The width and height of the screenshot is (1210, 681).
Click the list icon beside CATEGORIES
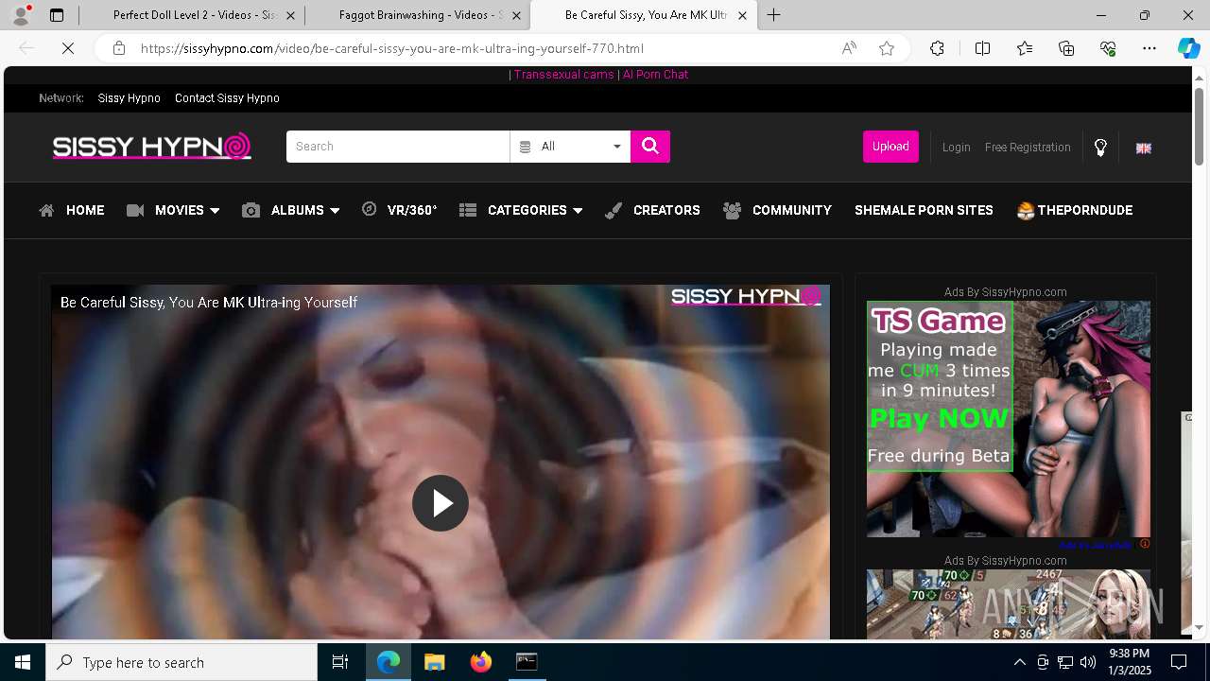click(468, 210)
